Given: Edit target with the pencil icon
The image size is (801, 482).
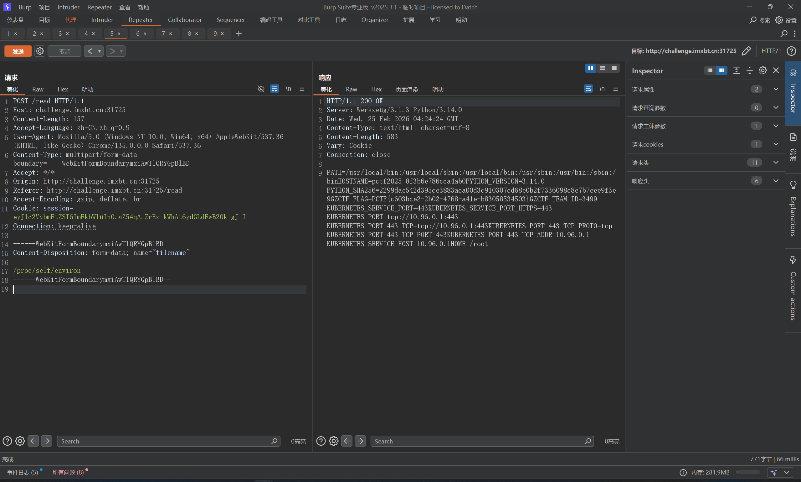Looking at the screenshot, I should pos(746,51).
